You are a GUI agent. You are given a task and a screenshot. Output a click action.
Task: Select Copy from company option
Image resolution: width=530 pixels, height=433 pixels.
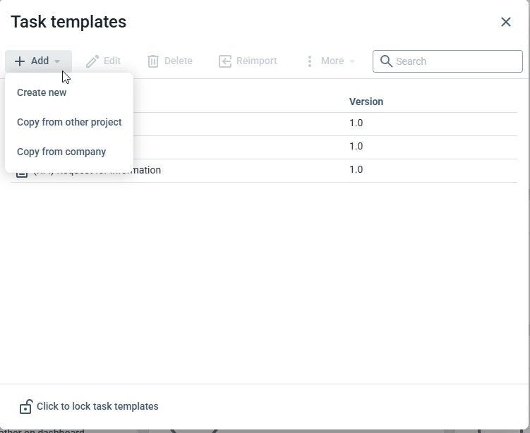61,152
